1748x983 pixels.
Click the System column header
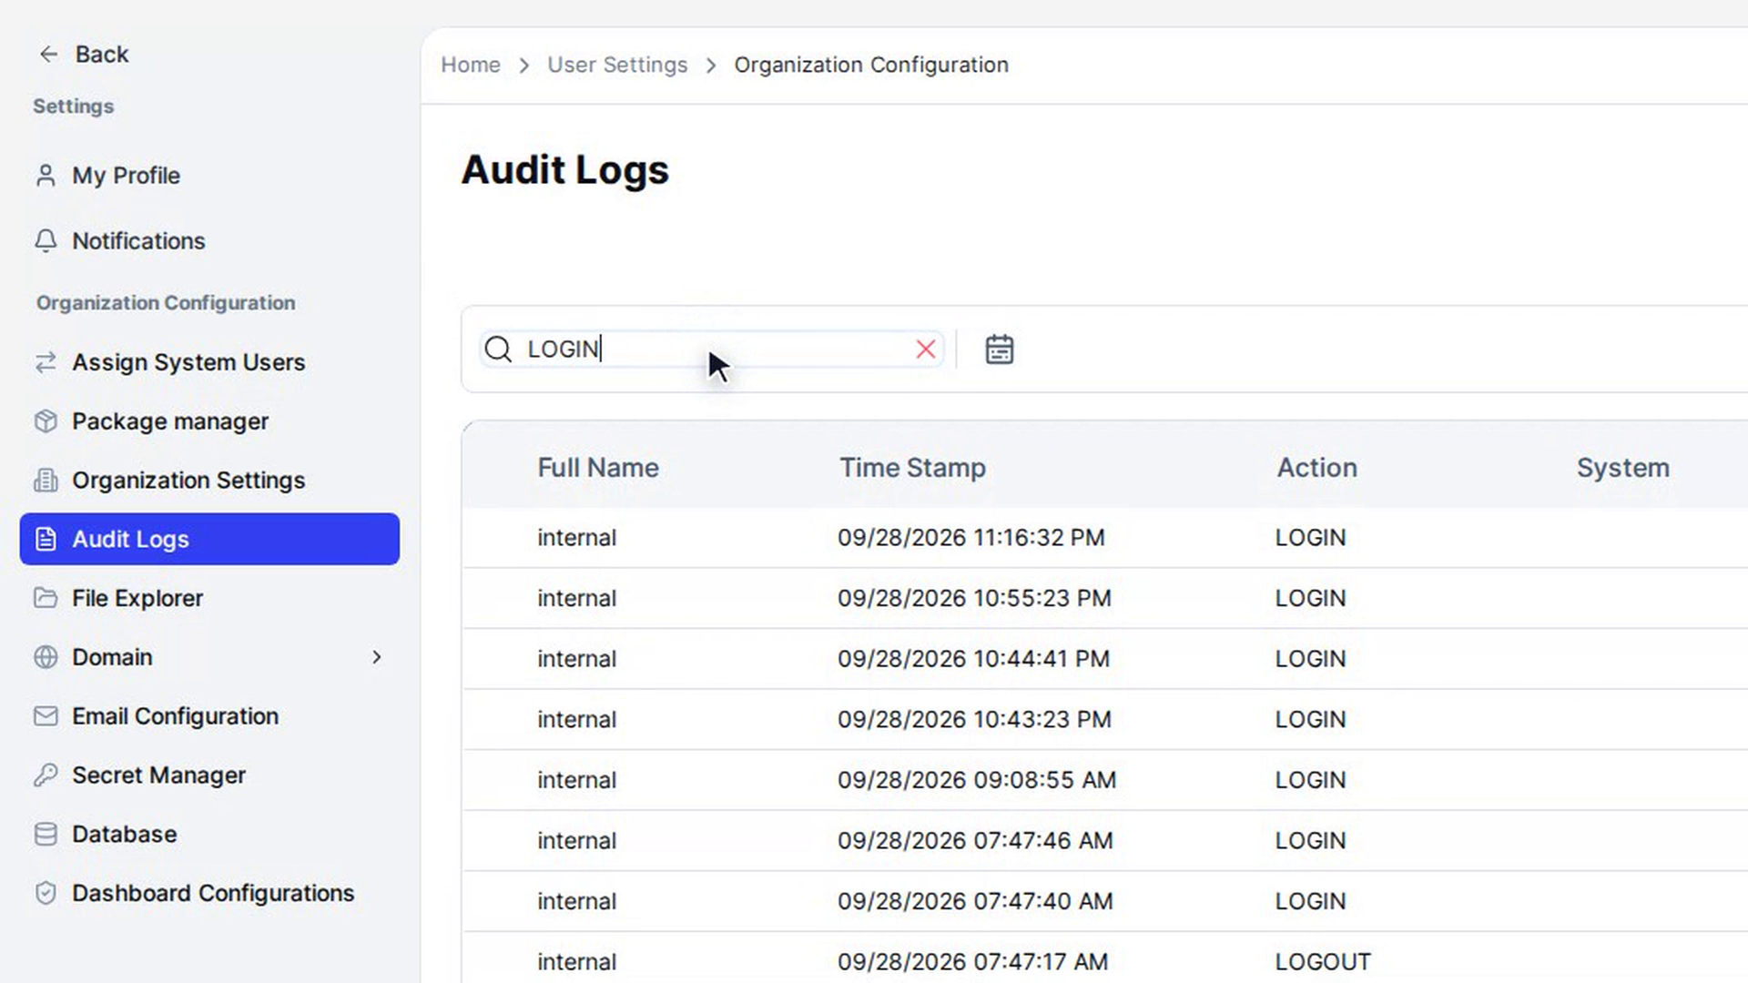point(1623,468)
